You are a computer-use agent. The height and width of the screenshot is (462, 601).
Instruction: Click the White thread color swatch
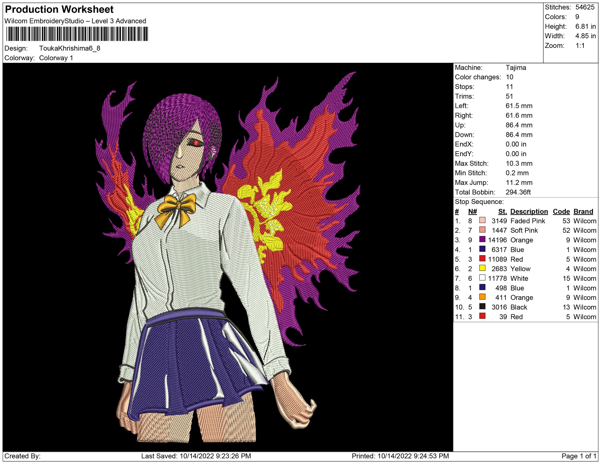(482, 278)
